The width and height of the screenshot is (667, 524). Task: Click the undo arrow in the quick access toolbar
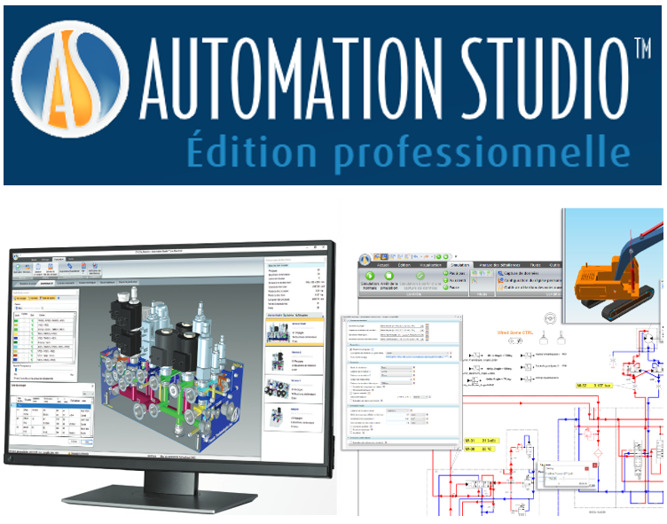(x=416, y=256)
